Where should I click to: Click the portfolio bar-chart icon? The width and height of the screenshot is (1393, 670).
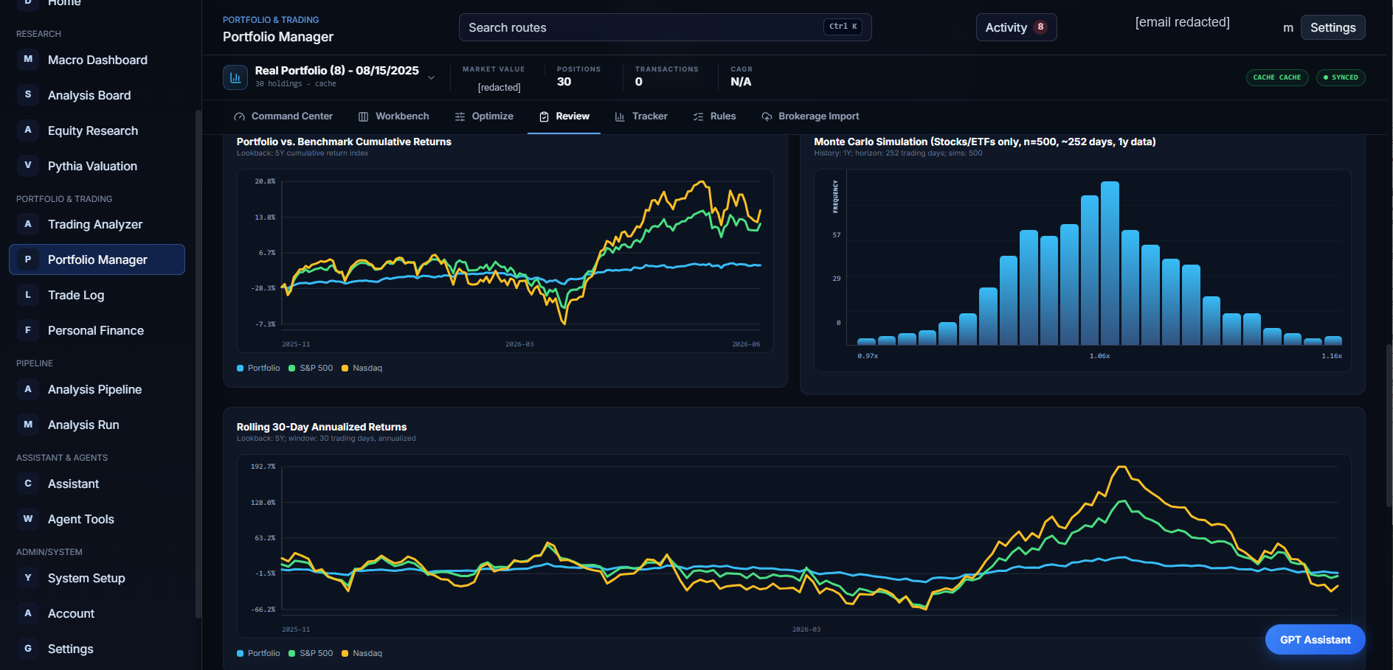[235, 77]
